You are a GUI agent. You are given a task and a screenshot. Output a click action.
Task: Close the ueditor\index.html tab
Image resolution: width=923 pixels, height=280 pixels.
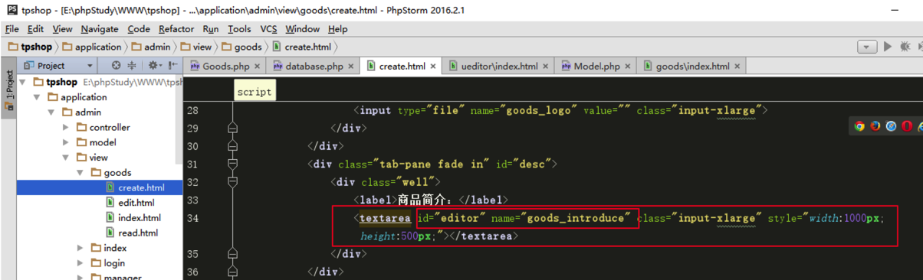tap(546, 67)
